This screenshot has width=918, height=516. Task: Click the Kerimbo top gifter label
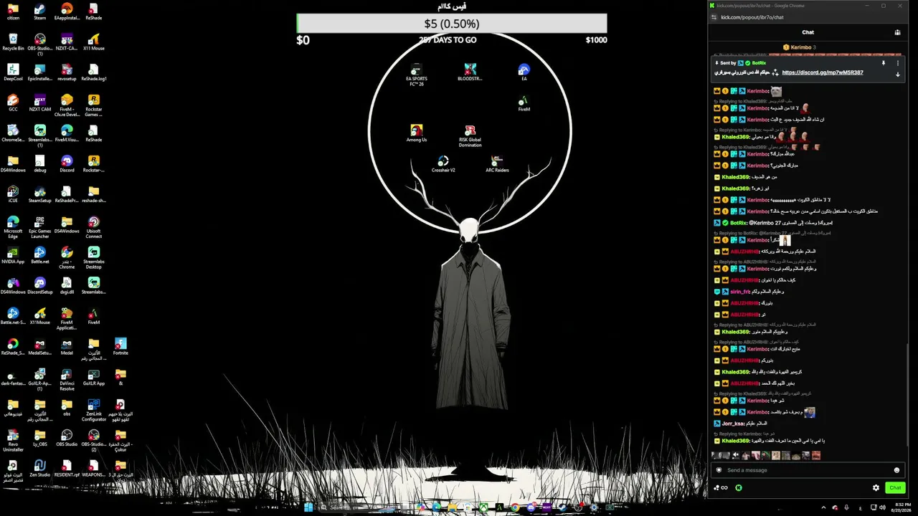[800, 47]
